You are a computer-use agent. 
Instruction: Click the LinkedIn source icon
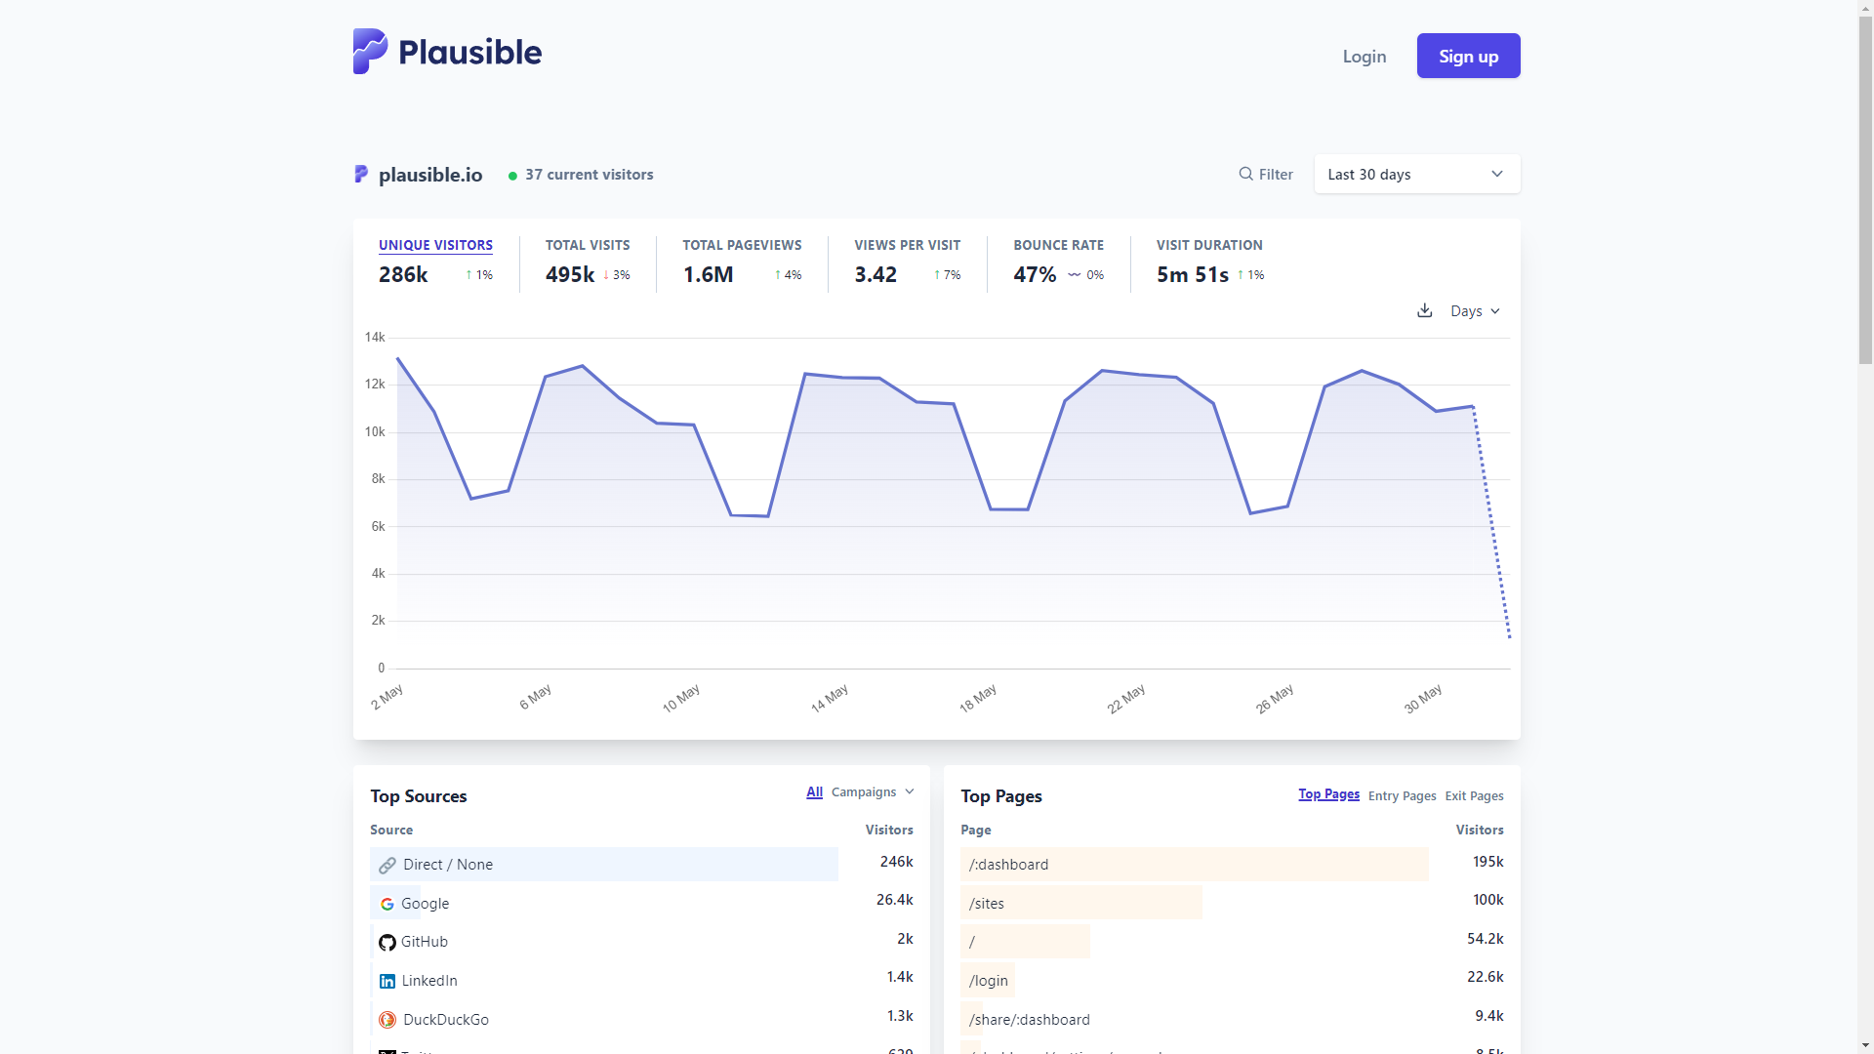[x=387, y=981]
